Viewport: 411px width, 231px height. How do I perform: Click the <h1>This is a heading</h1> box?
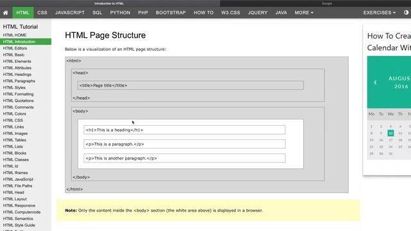click(x=184, y=130)
